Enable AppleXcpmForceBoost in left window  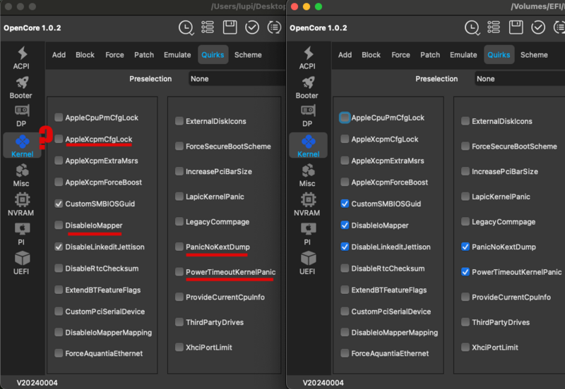point(59,183)
